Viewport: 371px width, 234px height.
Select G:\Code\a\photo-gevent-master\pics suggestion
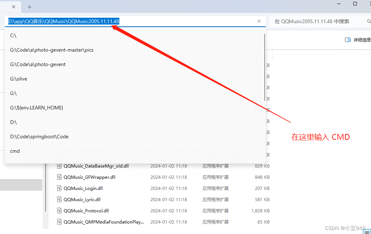coord(135,50)
